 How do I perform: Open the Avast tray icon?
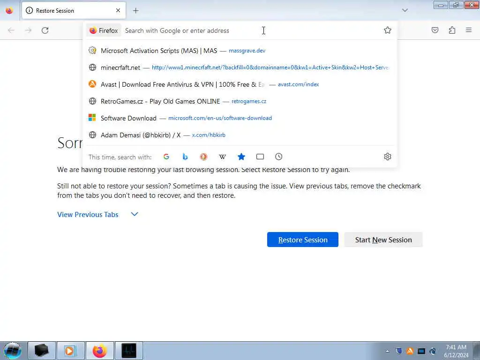click(x=410, y=351)
